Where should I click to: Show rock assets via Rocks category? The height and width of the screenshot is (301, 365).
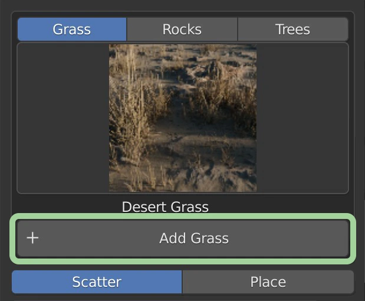pyautogui.click(x=182, y=29)
